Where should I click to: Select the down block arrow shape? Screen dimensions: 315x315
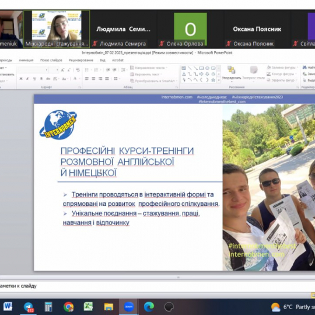click(207, 74)
